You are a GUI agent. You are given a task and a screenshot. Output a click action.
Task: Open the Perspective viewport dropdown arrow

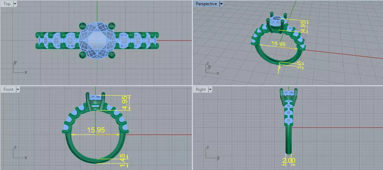point(221,4)
